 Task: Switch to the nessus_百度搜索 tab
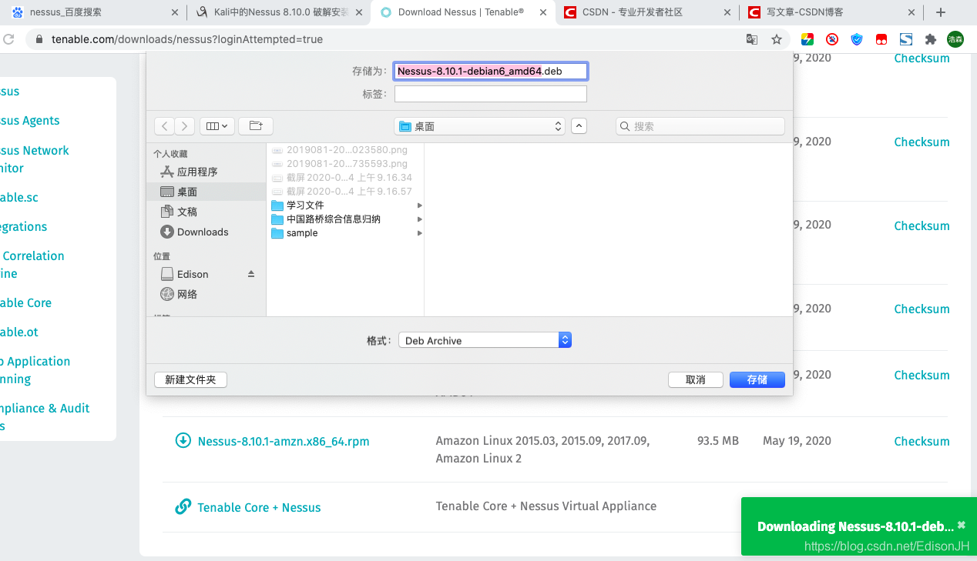(x=92, y=12)
